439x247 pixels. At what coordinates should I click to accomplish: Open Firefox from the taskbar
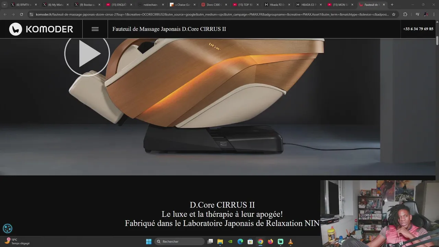coord(271,242)
